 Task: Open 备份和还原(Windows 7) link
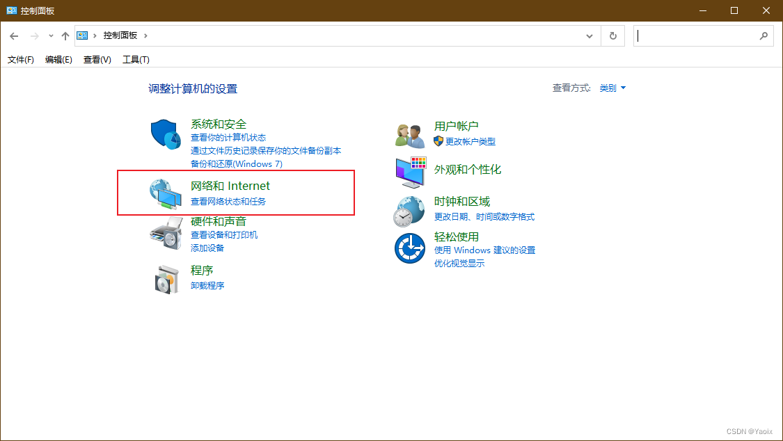pyautogui.click(x=236, y=164)
